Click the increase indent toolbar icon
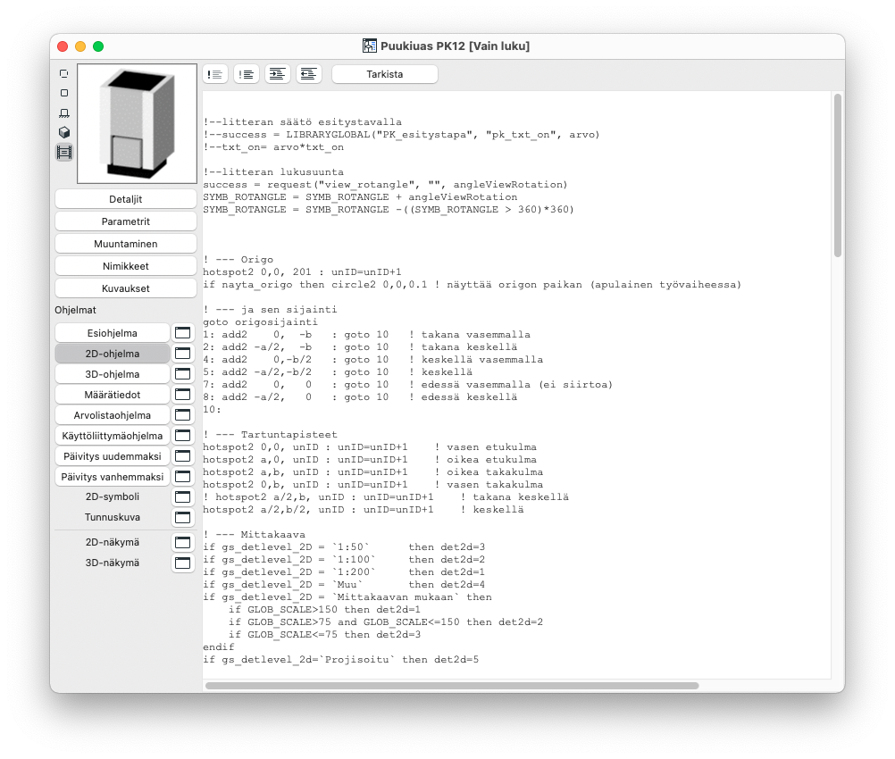Image resolution: width=895 pixels, height=759 pixels. click(x=278, y=74)
